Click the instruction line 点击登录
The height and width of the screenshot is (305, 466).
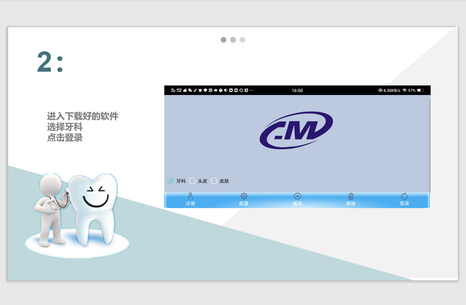tap(65, 138)
